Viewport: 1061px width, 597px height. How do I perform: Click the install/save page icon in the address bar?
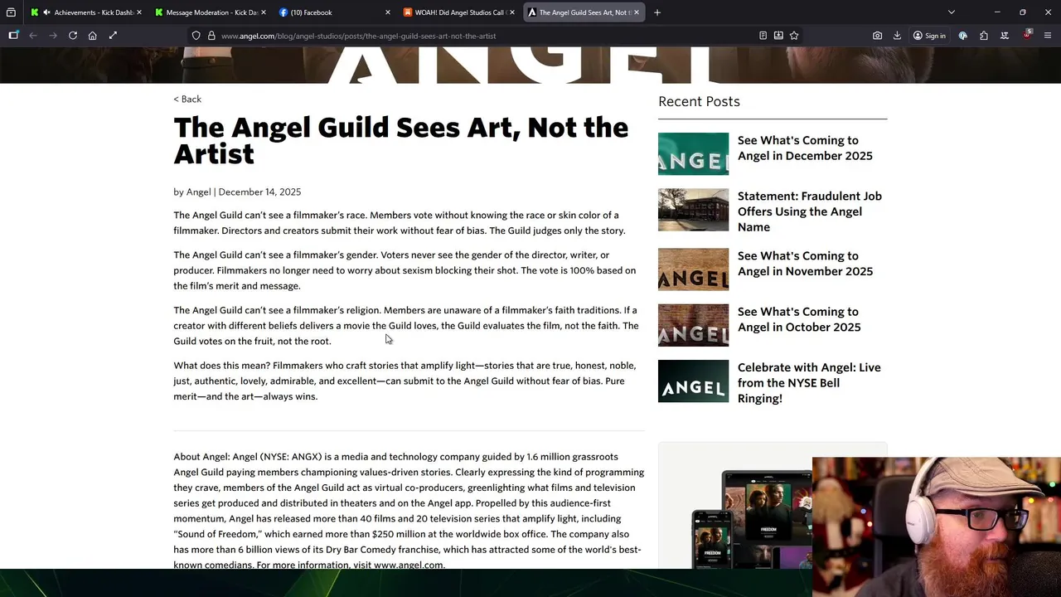pyautogui.click(x=778, y=36)
